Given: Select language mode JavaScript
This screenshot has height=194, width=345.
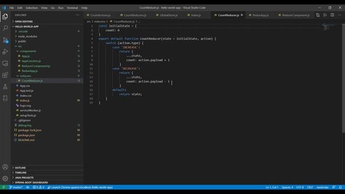Looking at the screenshot, I should click(322, 187).
